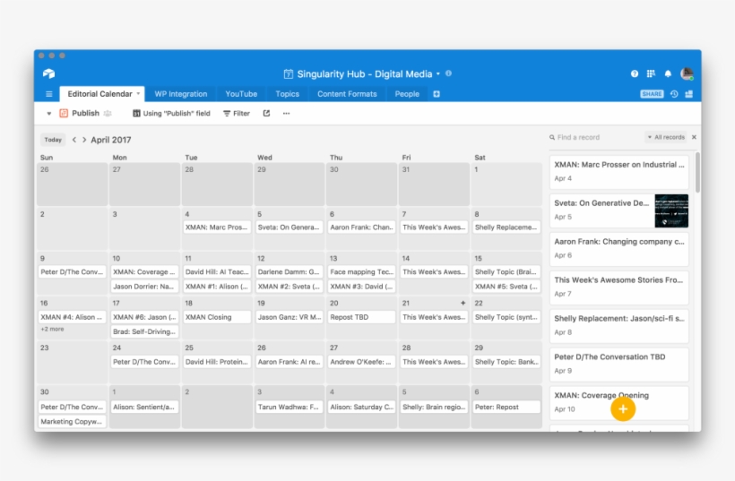Switch to the YouTube tab
The width and height of the screenshot is (735, 481).
(241, 94)
